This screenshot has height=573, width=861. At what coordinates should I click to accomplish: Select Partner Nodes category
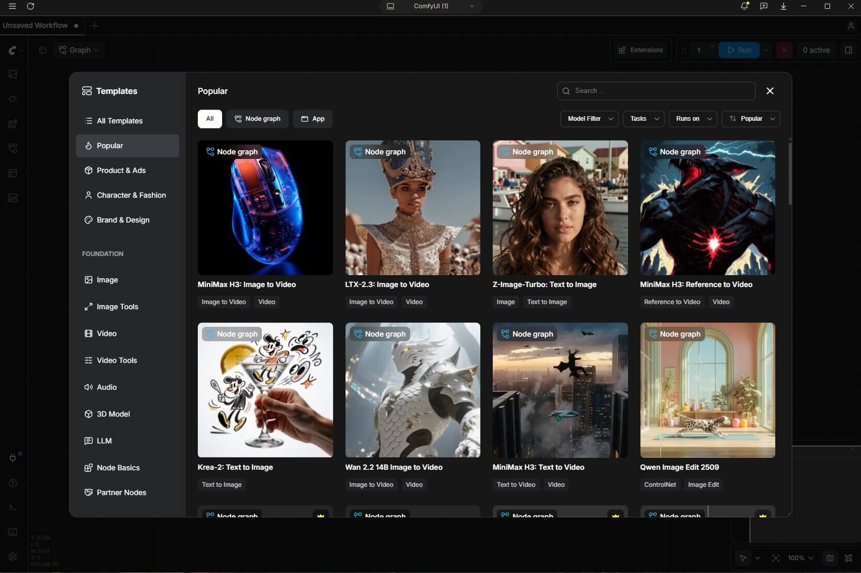coord(128,492)
